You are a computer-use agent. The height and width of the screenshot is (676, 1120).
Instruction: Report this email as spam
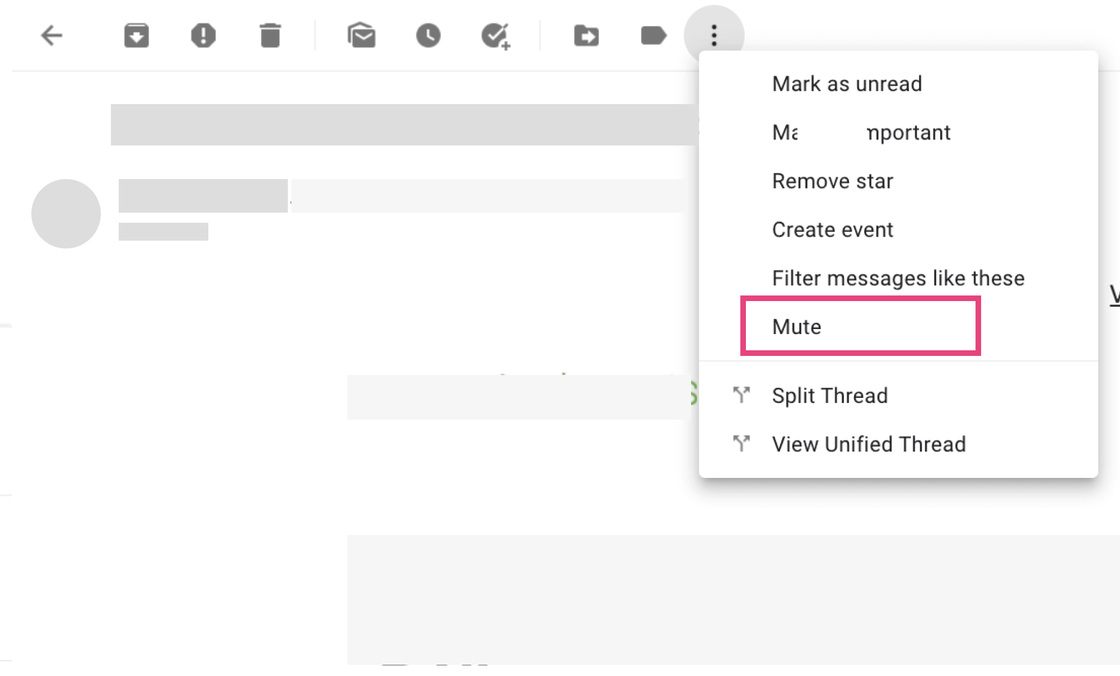pos(203,36)
